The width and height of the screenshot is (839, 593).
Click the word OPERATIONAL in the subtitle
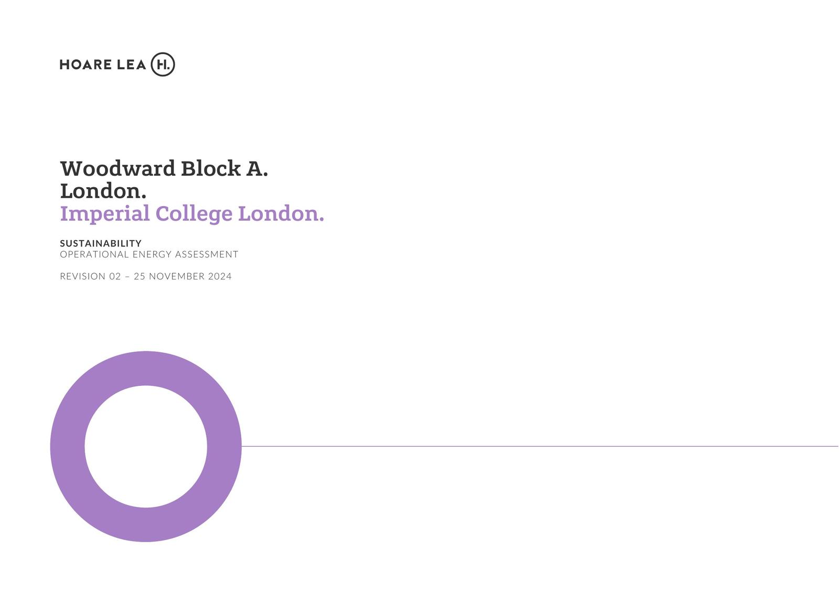94,254
